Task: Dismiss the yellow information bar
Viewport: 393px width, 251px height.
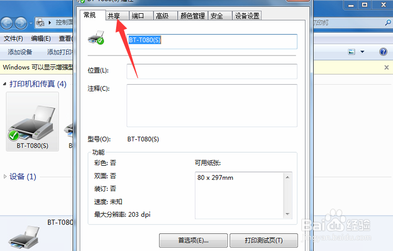Action: coord(386,67)
